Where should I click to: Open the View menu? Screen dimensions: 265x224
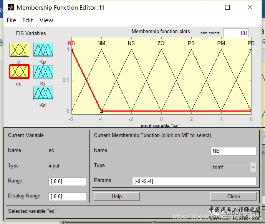(46, 20)
